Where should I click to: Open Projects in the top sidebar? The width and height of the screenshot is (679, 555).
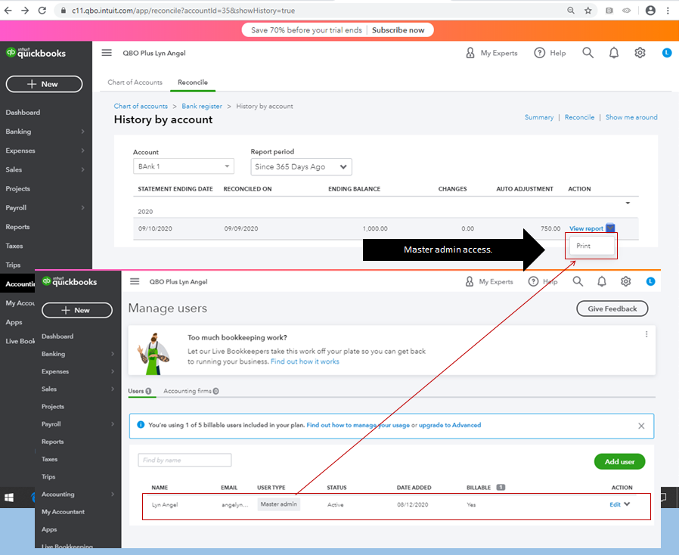point(17,188)
